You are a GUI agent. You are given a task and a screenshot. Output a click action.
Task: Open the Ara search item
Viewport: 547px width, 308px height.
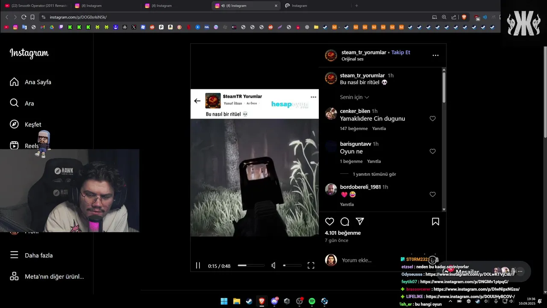22,103
